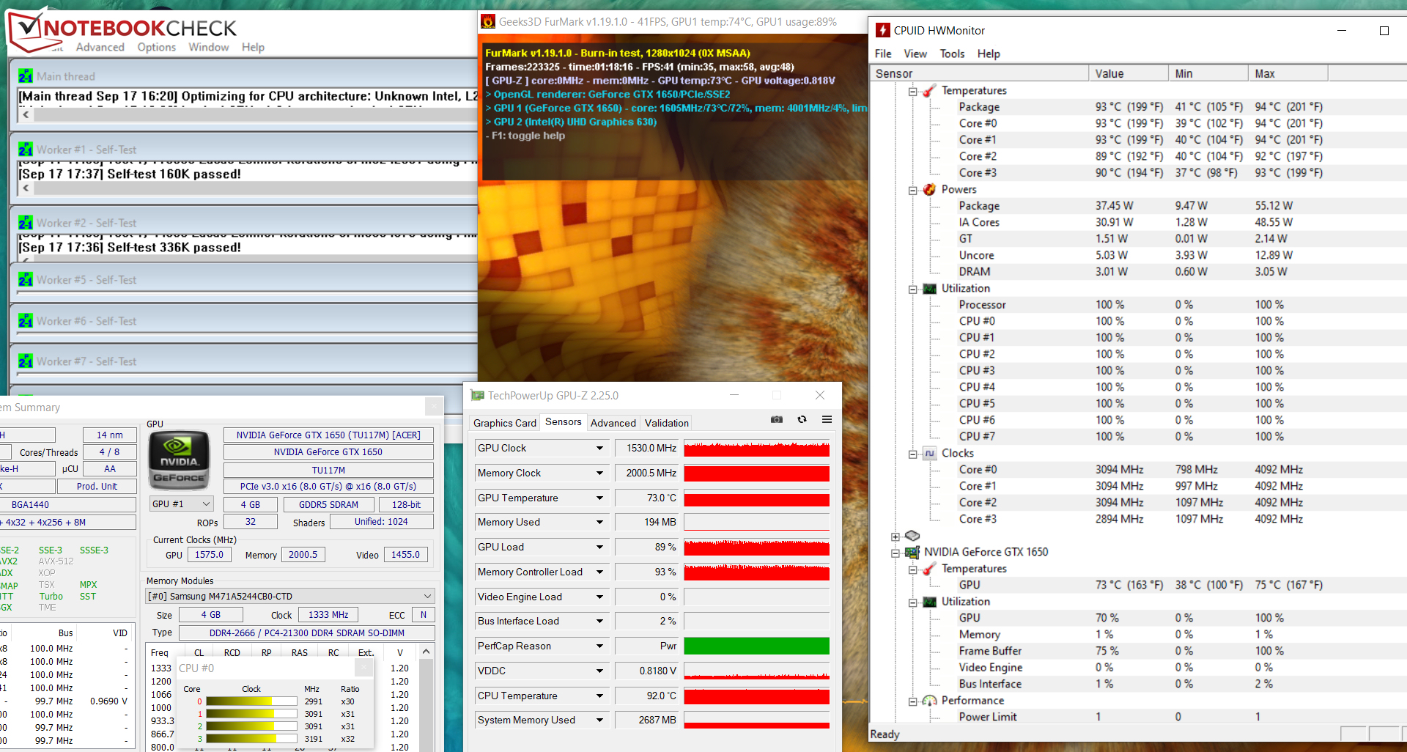Click Worker #7 Self-Test window icon

(x=26, y=361)
